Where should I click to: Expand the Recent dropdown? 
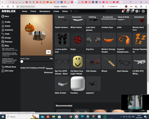tap(62, 17)
